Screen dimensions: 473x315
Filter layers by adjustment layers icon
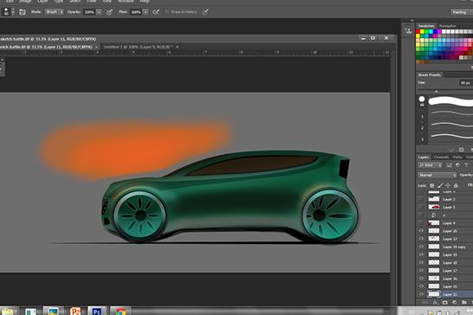(x=457, y=165)
